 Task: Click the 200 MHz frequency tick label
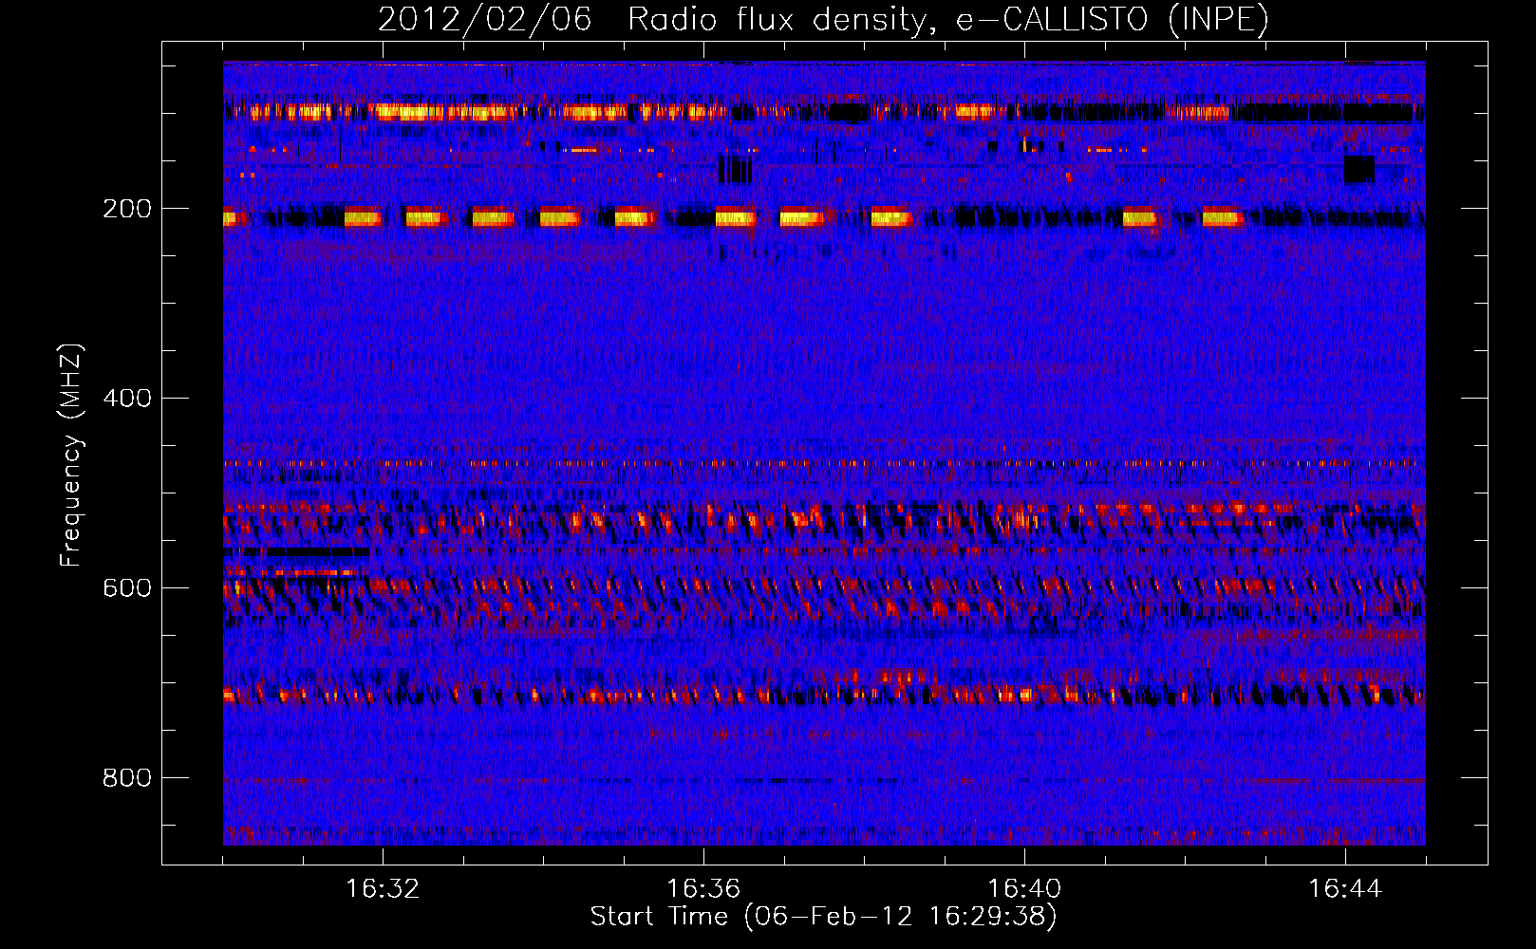click(x=127, y=209)
